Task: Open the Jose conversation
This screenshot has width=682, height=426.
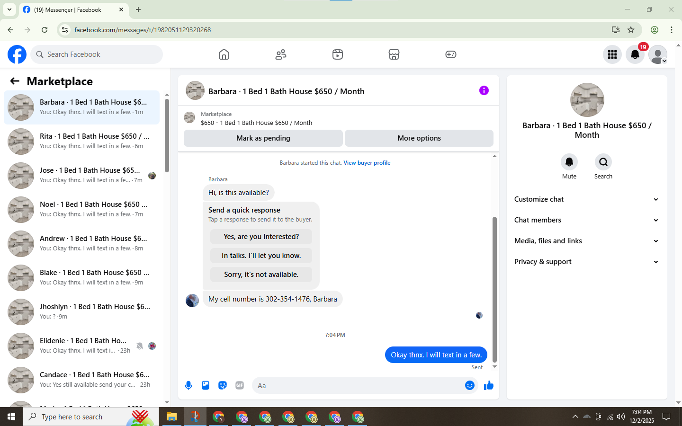Action: [81, 176]
